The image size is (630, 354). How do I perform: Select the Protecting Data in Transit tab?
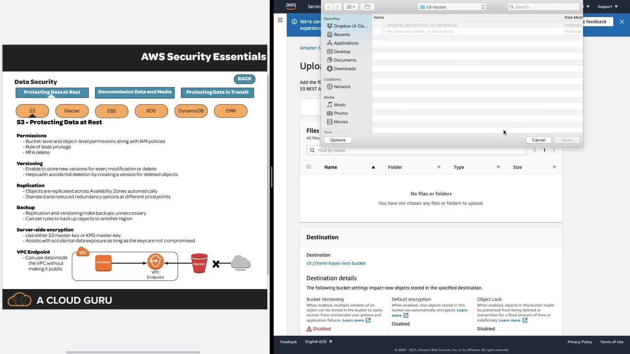[218, 92]
